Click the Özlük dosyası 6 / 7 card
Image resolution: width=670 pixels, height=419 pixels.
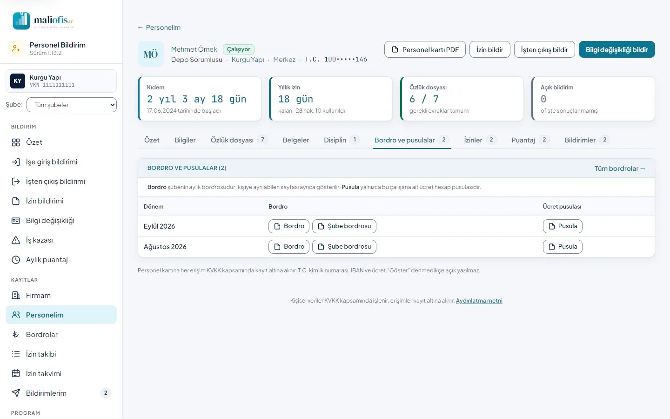(462, 99)
